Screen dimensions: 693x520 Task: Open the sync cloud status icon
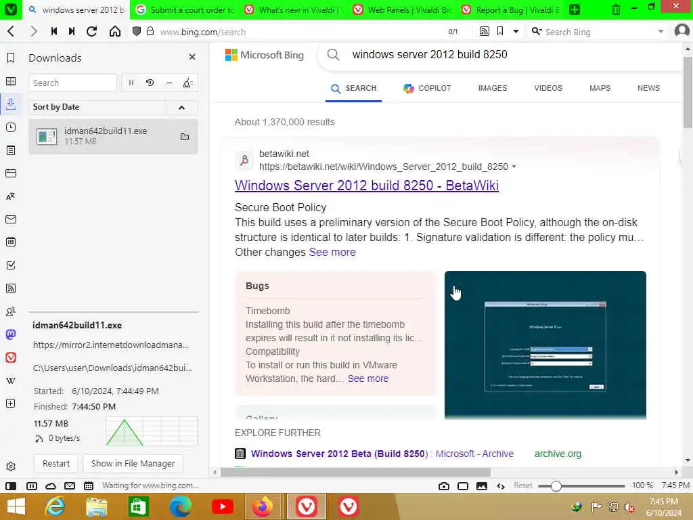[x=51, y=486]
